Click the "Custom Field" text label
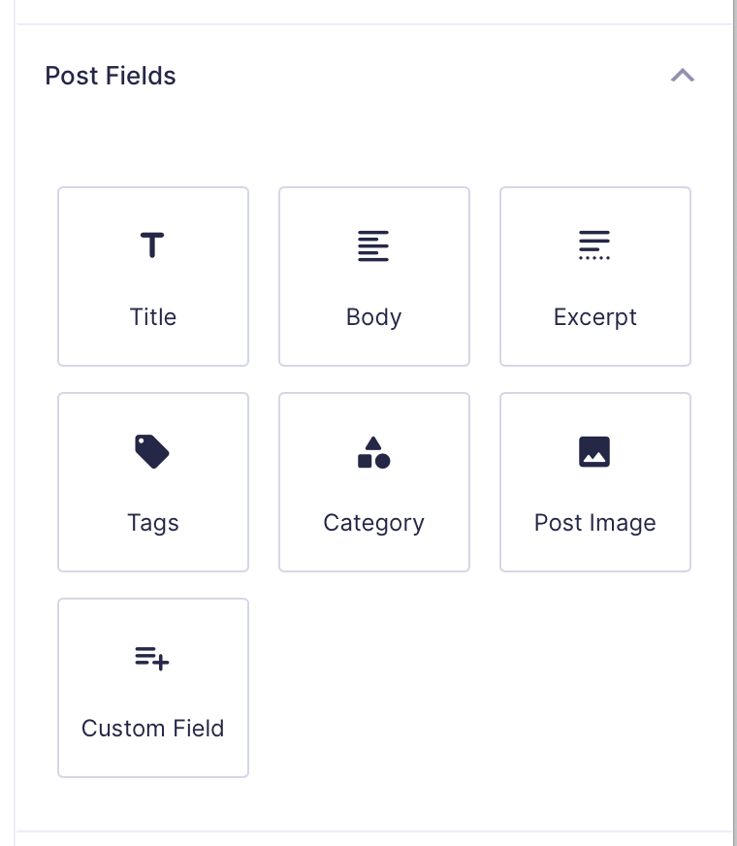The height and width of the screenshot is (846, 737). (x=153, y=729)
